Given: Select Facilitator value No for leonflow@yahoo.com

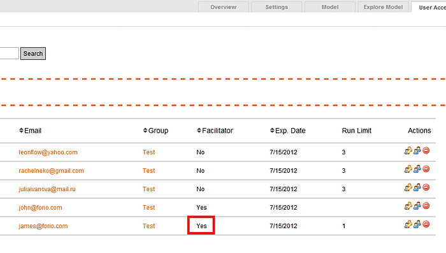Looking at the screenshot, I should pyautogui.click(x=201, y=152).
